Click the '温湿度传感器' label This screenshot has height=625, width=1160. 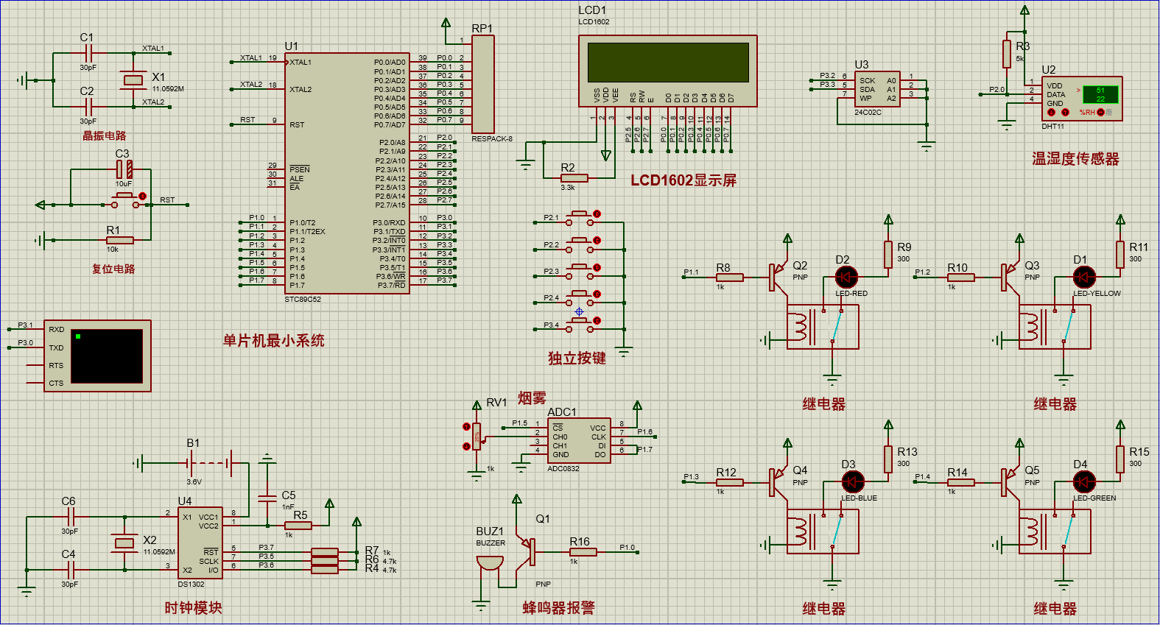pyautogui.click(x=1075, y=159)
